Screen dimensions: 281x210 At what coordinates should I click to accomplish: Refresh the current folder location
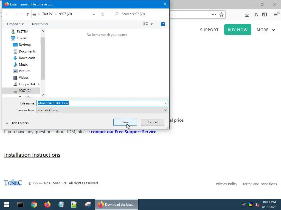(103, 14)
